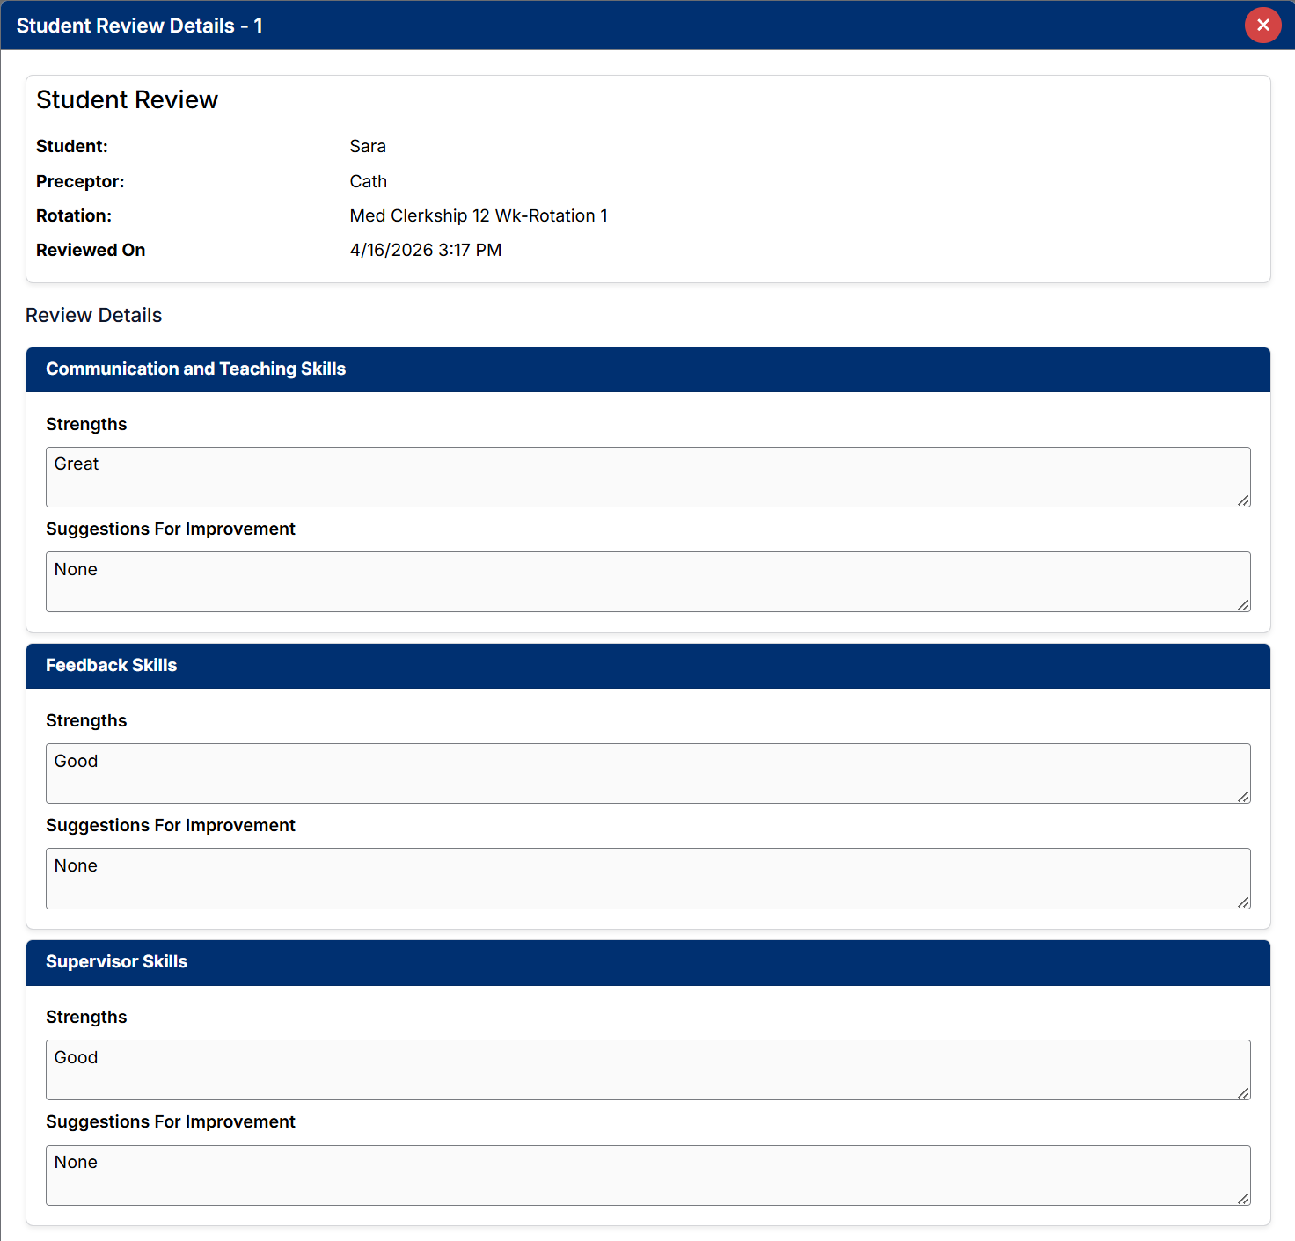Screen dimensions: 1295x1241
Task: Select the Supervisor Suggestions For Improvement box
Action: (x=647, y=1175)
